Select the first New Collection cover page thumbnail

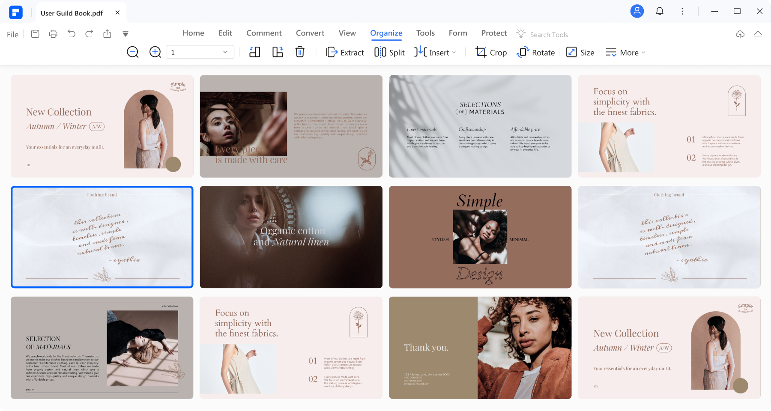[102, 126]
